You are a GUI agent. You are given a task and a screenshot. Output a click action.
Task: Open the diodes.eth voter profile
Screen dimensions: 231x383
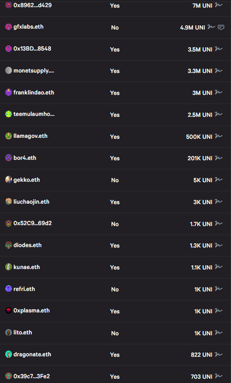(27, 245)
